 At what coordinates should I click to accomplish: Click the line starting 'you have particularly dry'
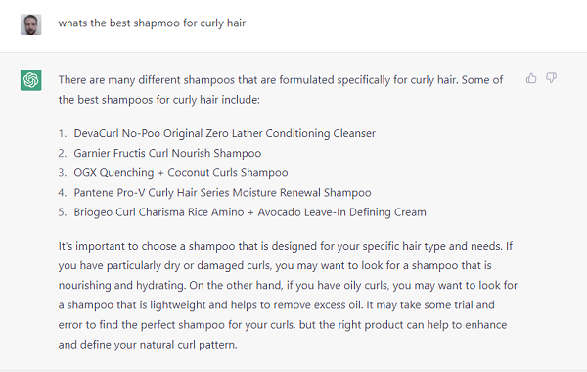275,265
